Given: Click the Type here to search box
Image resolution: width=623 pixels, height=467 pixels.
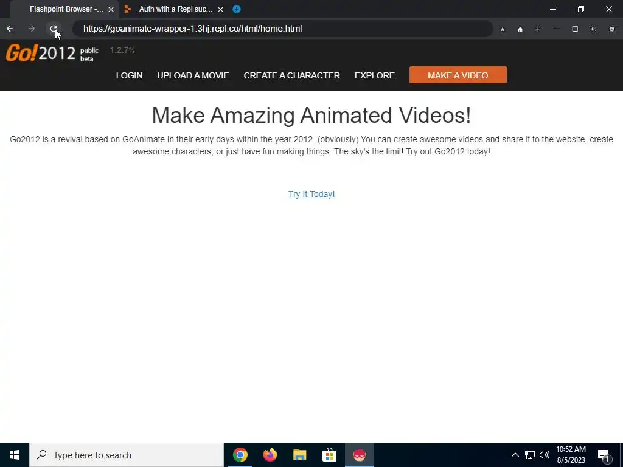Looking at the screenshot, I should tap(127, 455).
